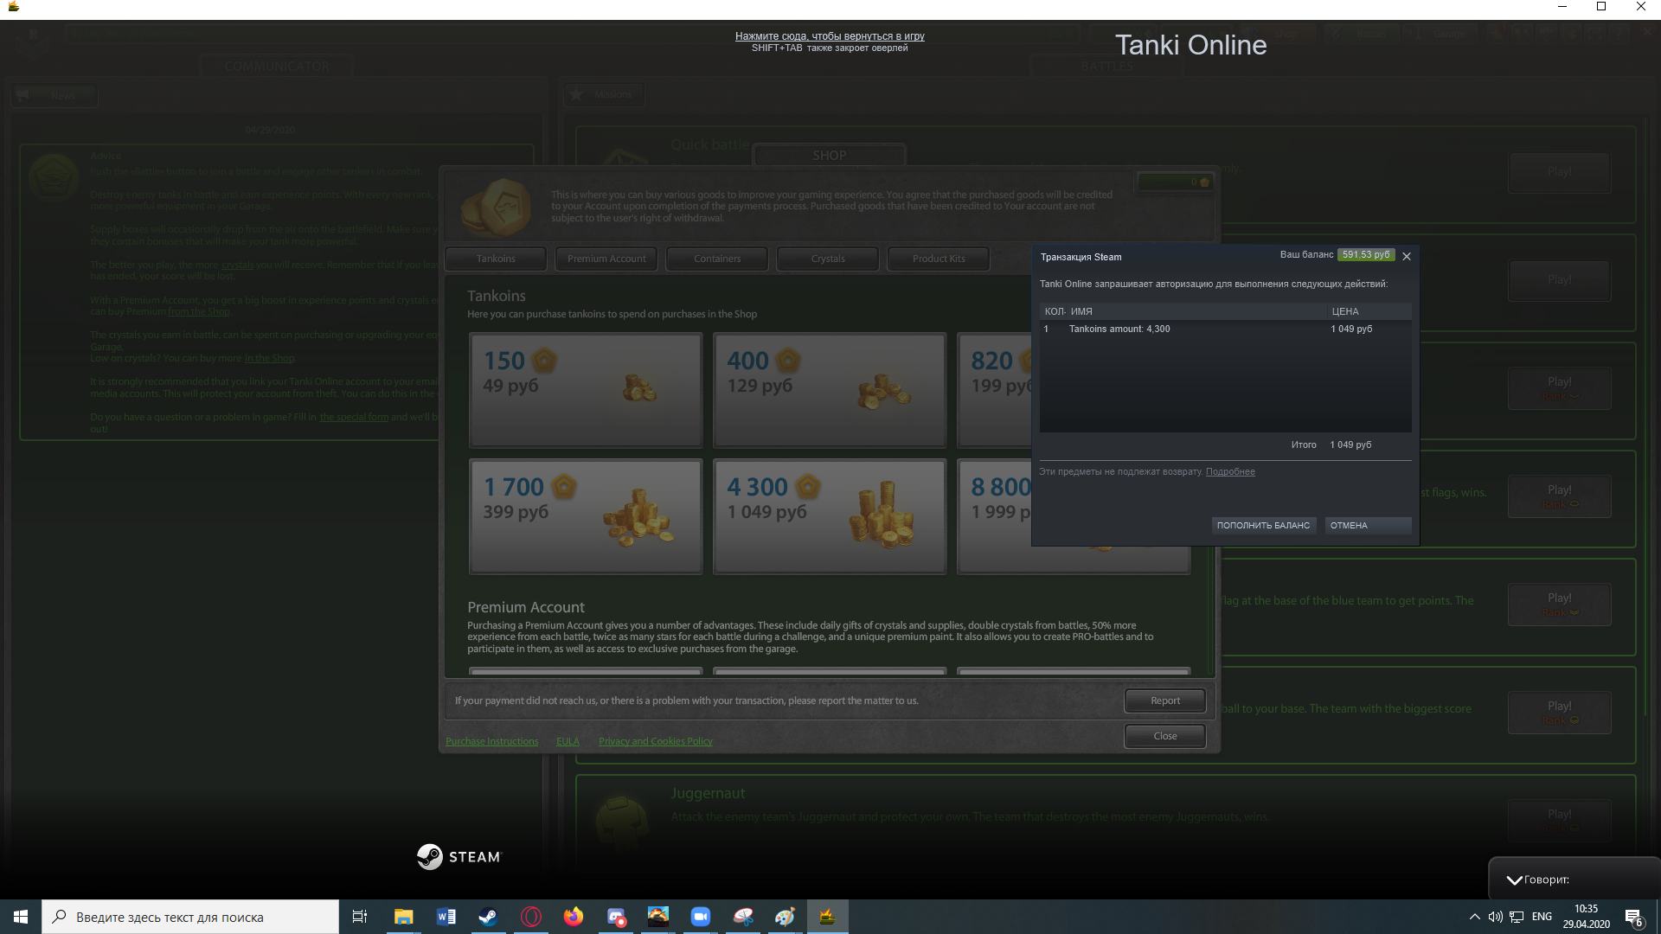
Task: Open the Product Kits shop tab
Action: click(939, 259)
